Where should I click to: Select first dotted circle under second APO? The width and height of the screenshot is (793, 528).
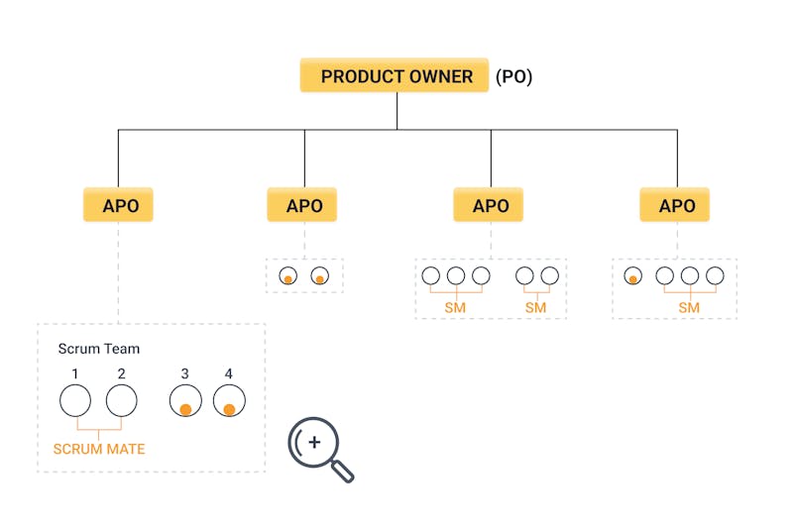(x=288, y=275)
